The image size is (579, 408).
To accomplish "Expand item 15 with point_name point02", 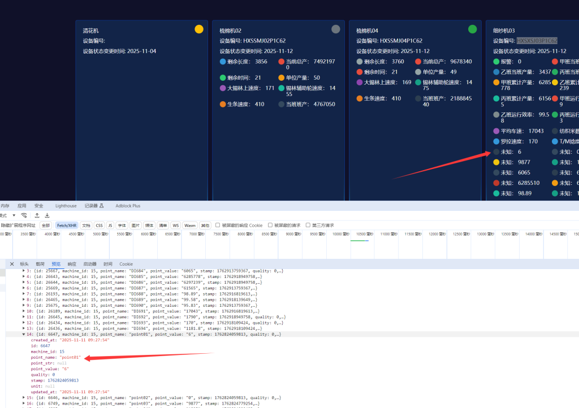I will [23, 398].
